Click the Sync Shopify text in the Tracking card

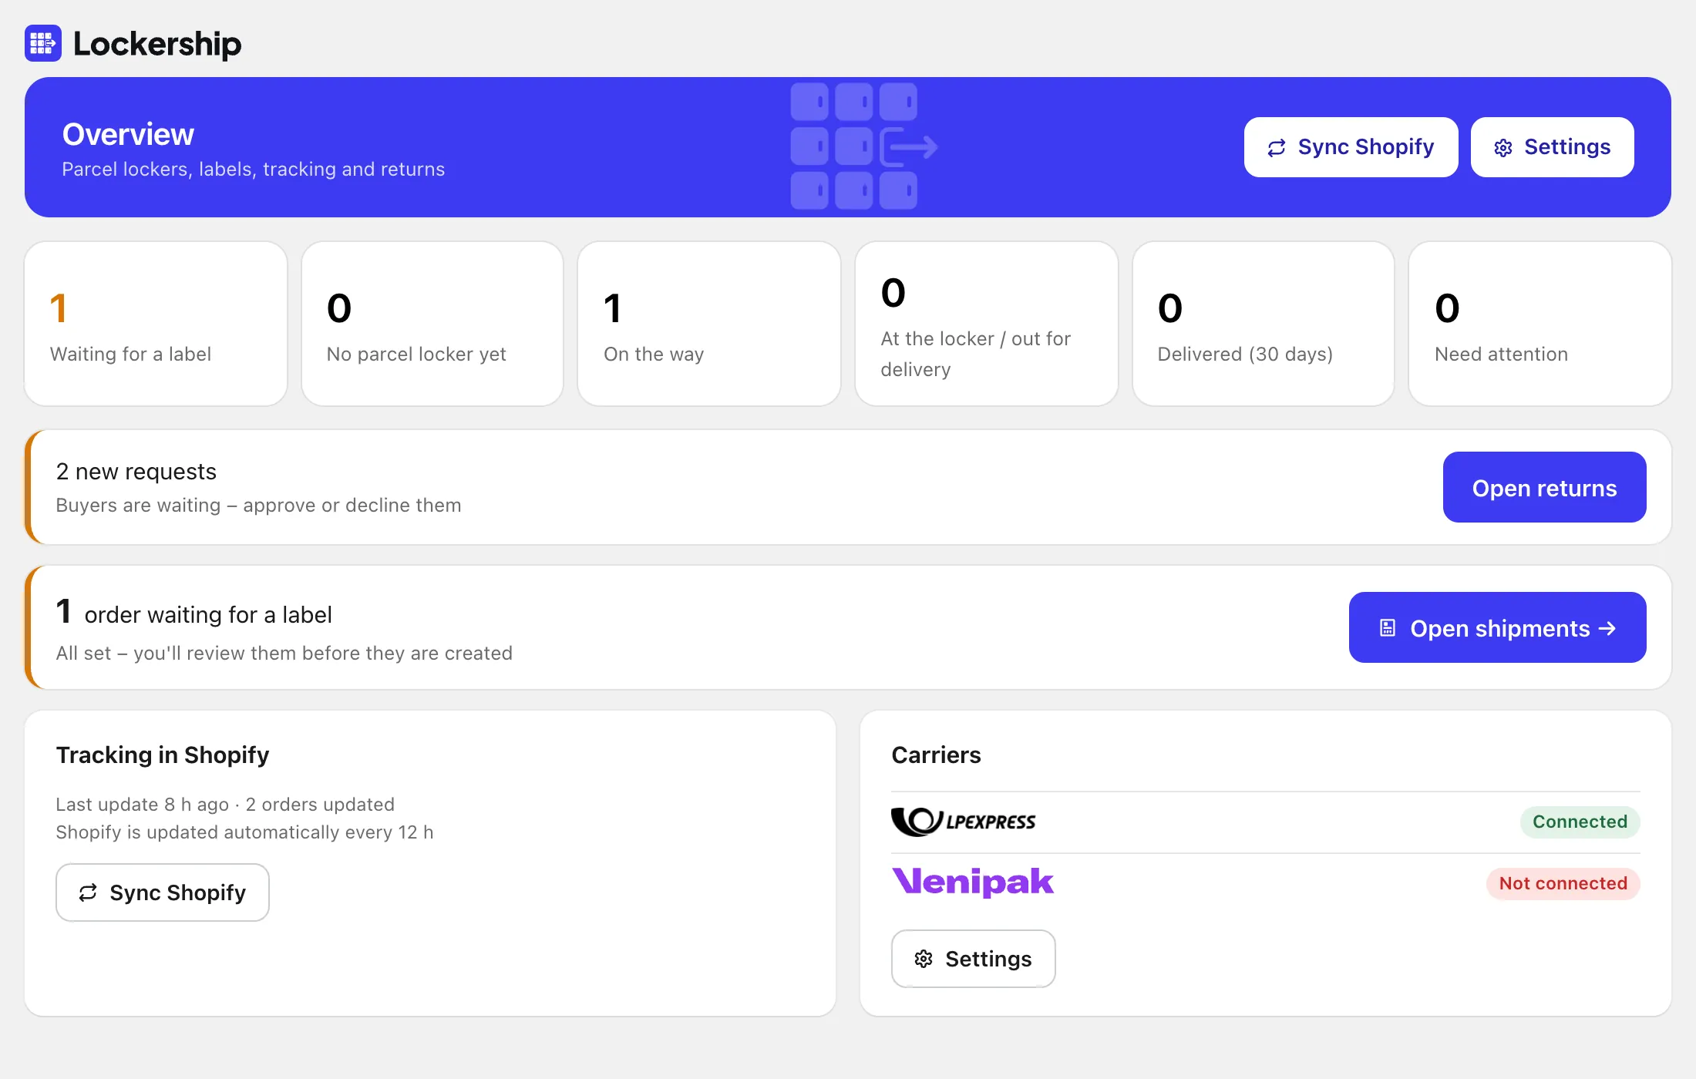177,892
